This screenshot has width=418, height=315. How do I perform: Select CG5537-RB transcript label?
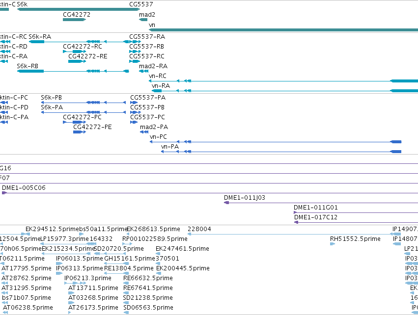(147, 46)
